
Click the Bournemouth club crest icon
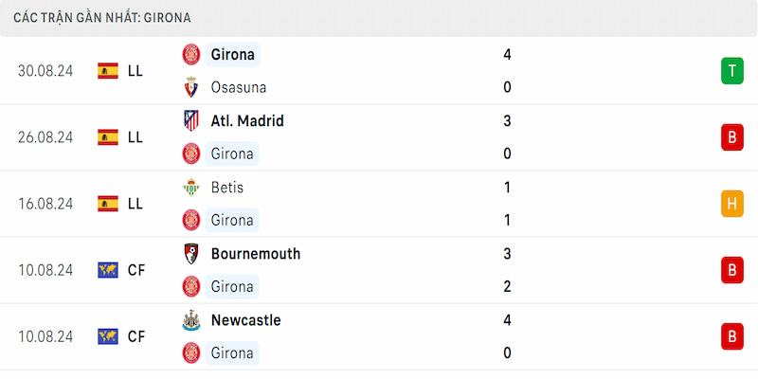click(191, 254)
